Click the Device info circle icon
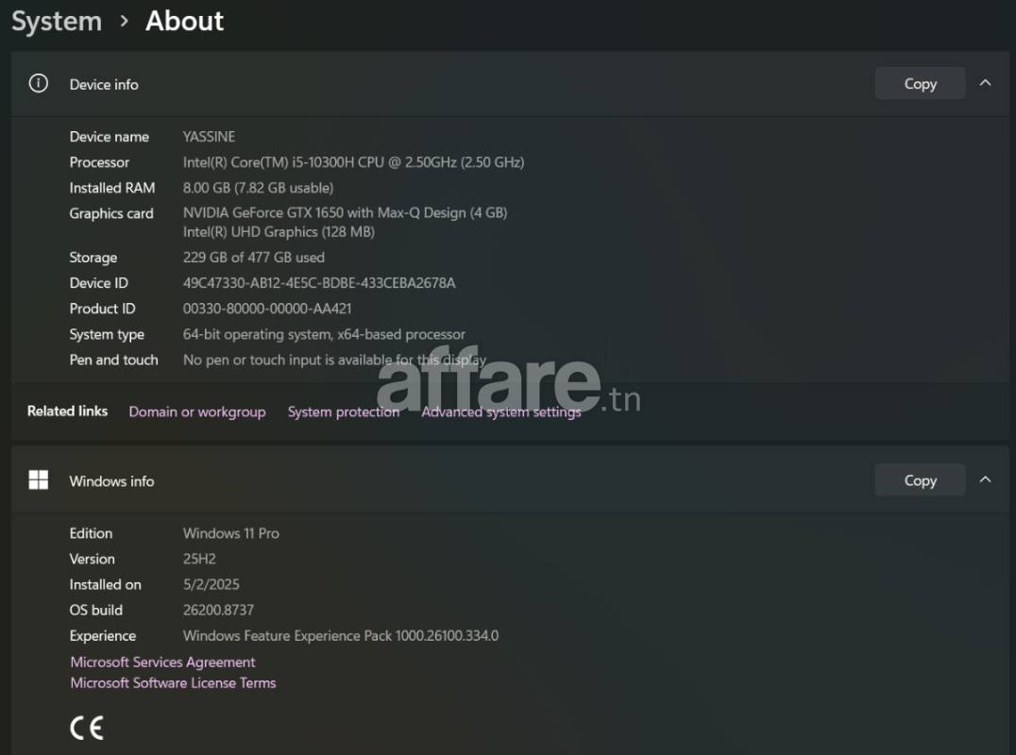 [x=38, y=84]
